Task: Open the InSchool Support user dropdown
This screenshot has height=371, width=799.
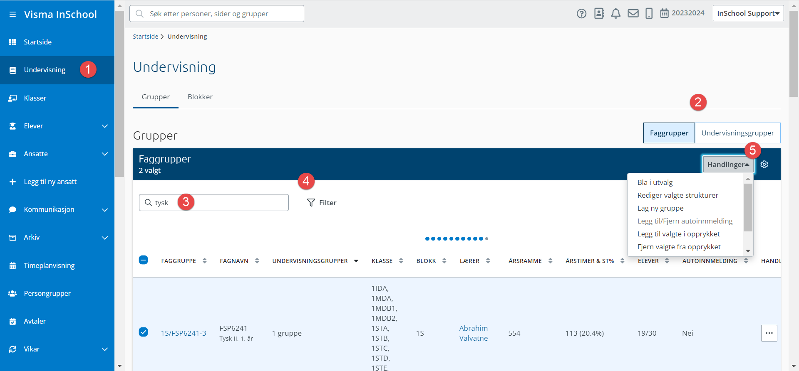Action: tap(748, 13)
